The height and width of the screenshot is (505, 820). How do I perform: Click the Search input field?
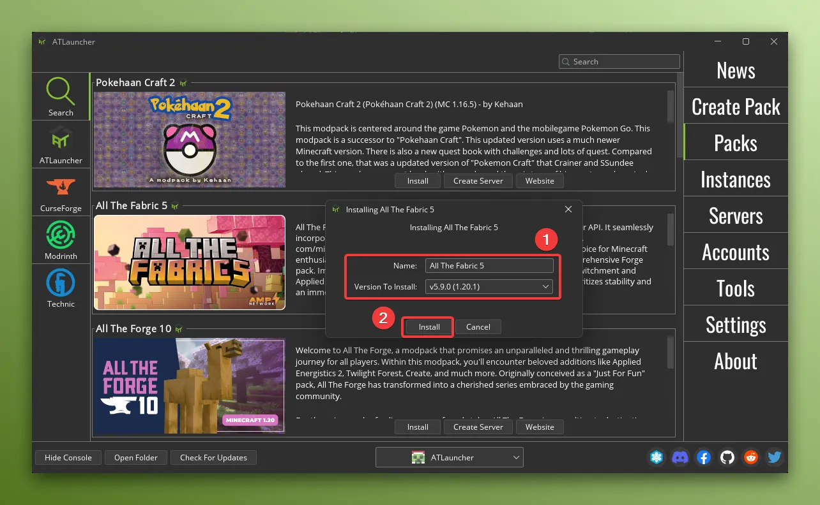[618, 61]
